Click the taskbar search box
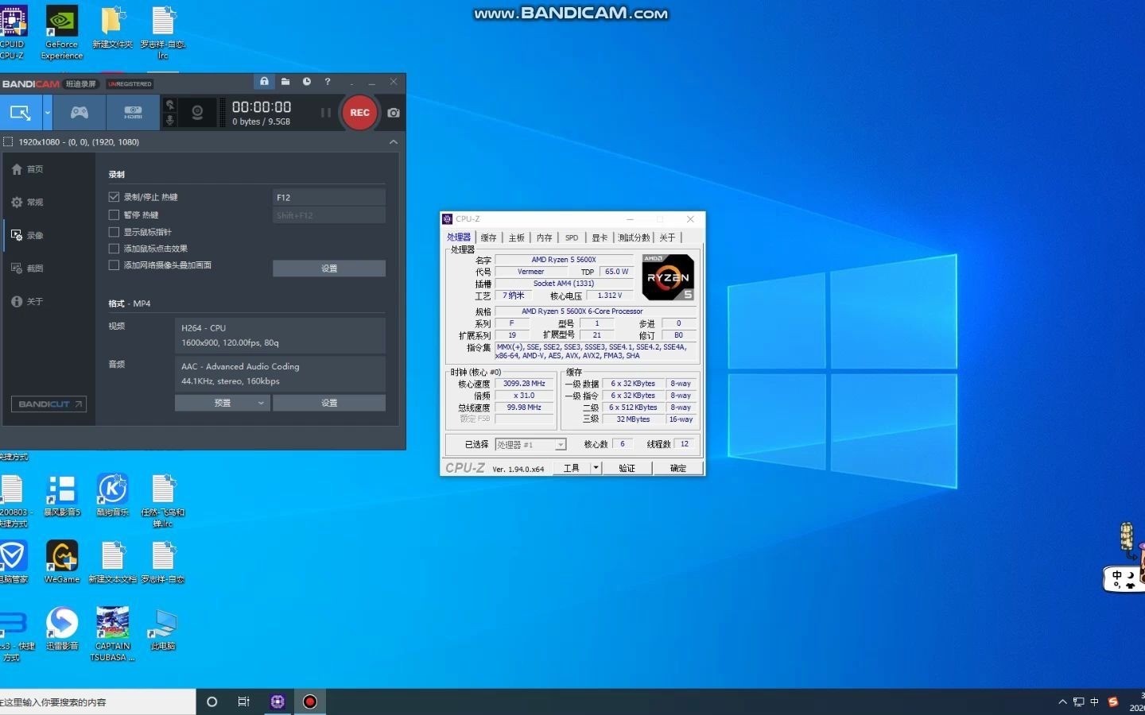The width and height of the screenshot is (1145, 715). [x=97, y=701]
